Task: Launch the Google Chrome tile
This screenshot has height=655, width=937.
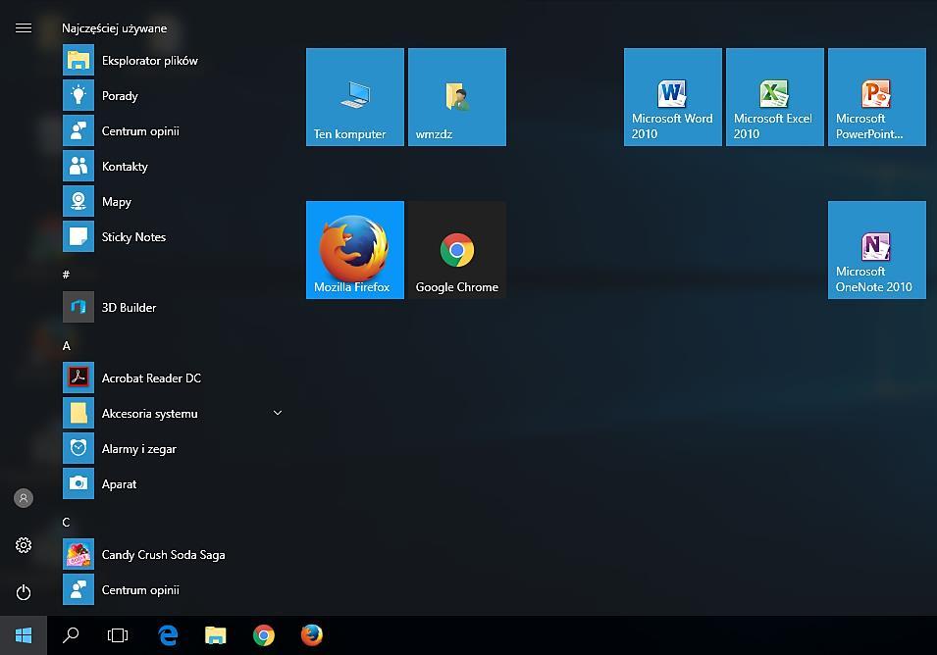Action: click(457, 250)
